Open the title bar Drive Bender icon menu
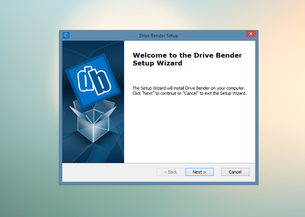305x217 pixels. pyautogui.click(x=66, y=35)
